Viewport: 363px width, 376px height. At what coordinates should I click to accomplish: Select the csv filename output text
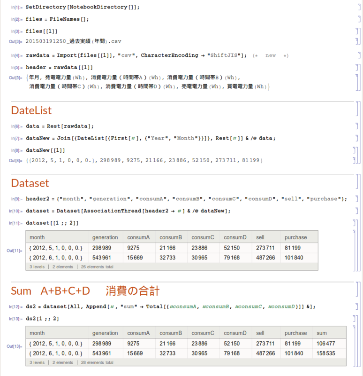point(73,41)
